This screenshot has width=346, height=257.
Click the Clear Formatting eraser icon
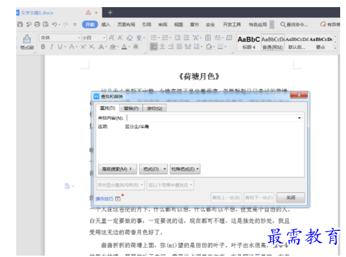tap(130, 38)
